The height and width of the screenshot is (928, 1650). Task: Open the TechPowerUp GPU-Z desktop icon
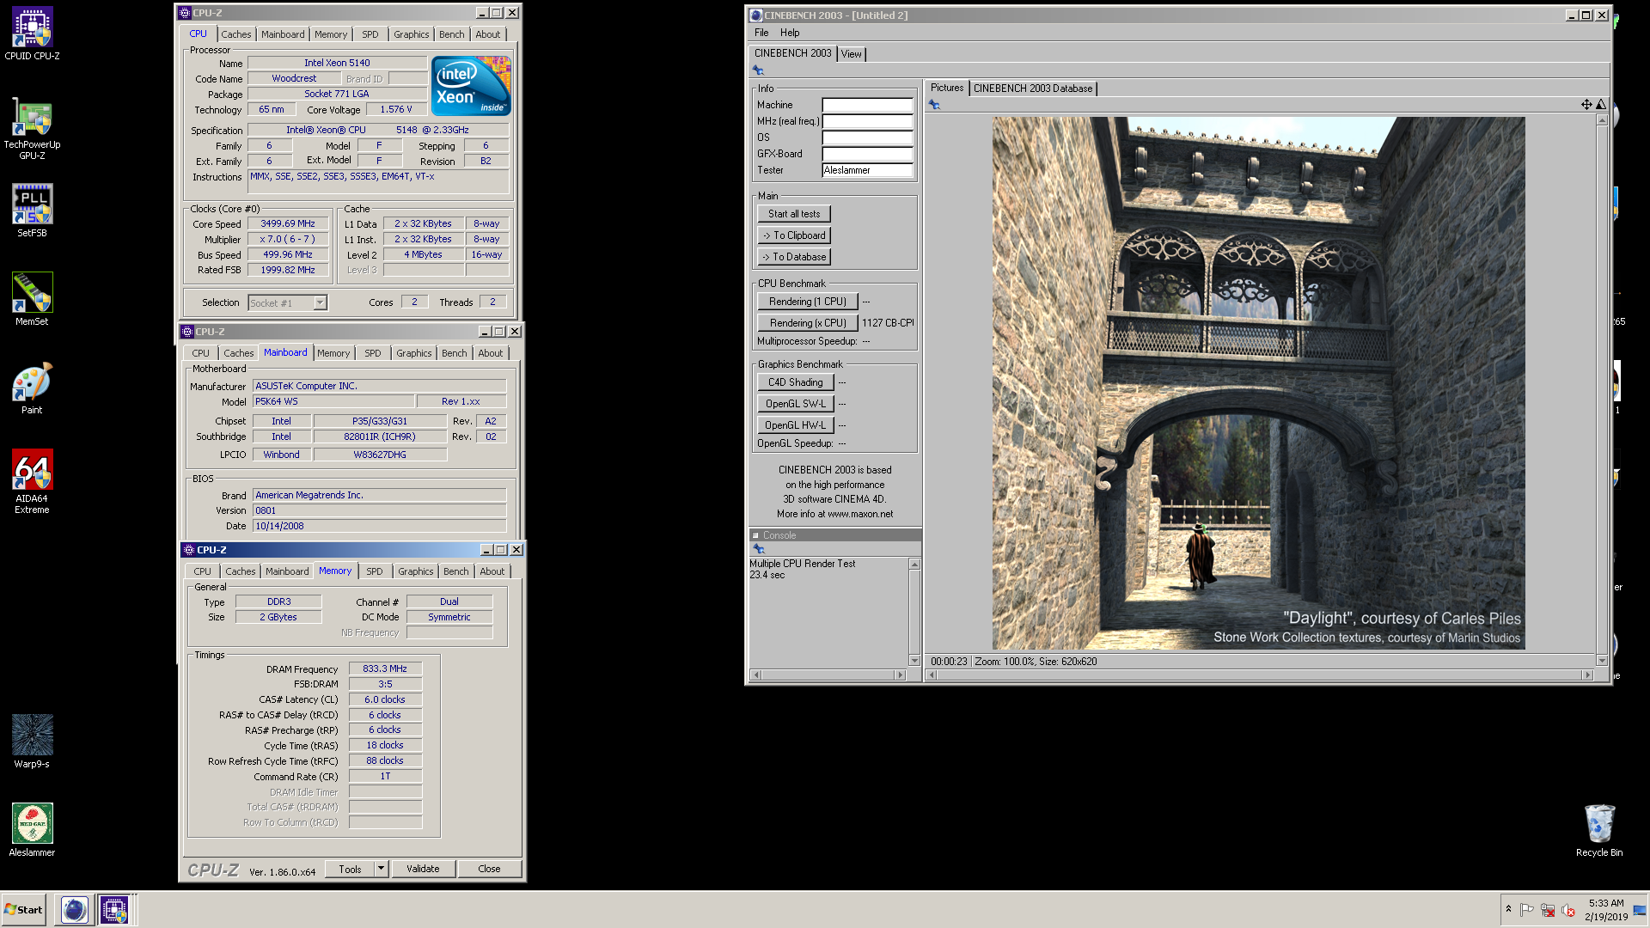[x=32, y=129]
